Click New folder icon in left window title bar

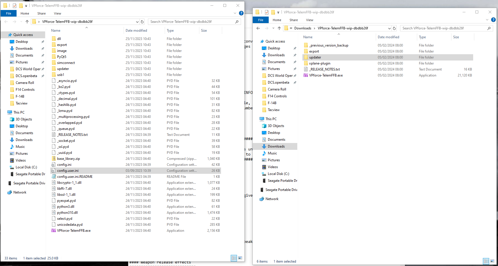[21, 5]
